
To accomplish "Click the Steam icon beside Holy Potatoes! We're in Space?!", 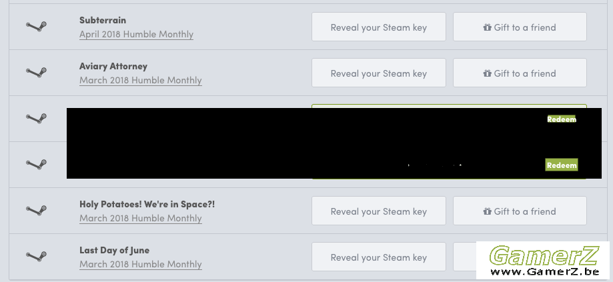I will (x=37, y=211).
